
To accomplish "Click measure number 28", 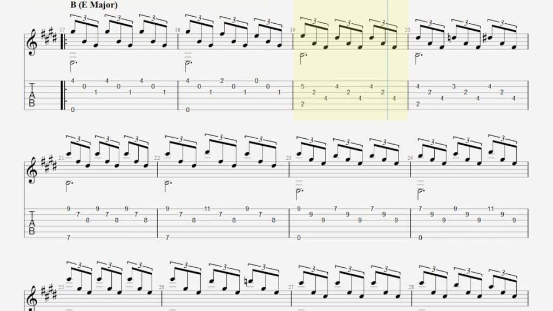I will 411,287.
